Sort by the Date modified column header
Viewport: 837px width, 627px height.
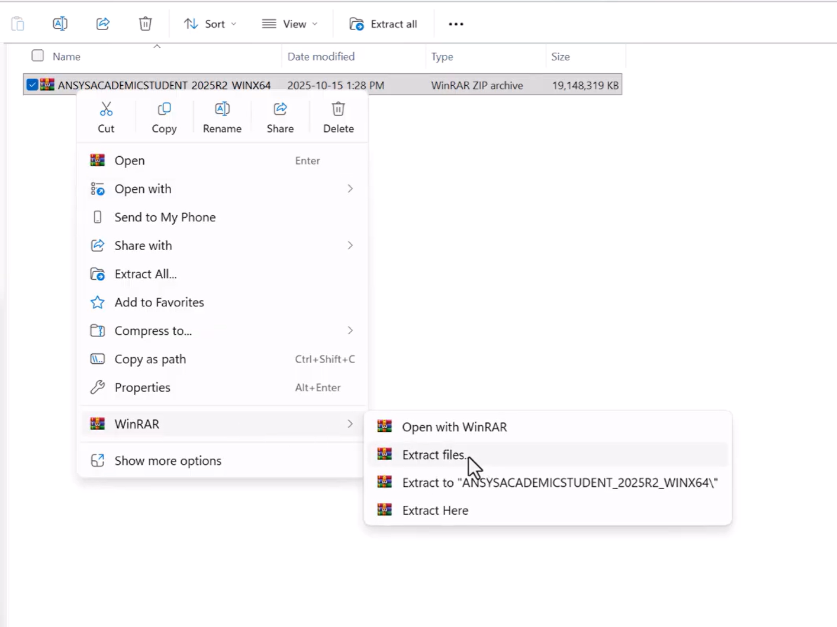coord(321,57)
